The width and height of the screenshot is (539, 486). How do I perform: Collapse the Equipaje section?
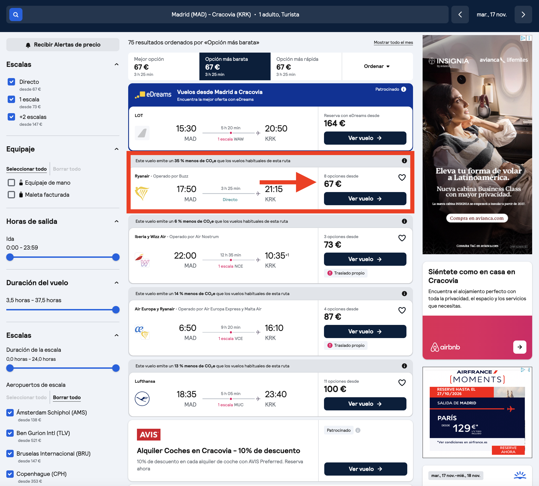(x=116, y=149)
